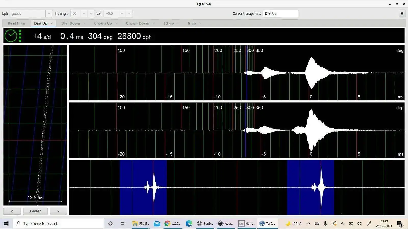Click the first blue highlighted beat region
The height and width of the screenshot is (229, 408).
click(143, 187)
